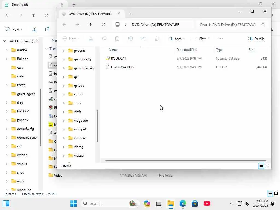Image resolution: width=280 pixels, height=210 pixels.
Task: Switch to details list view in DVD Drive window
Action: tap(261, 166)
